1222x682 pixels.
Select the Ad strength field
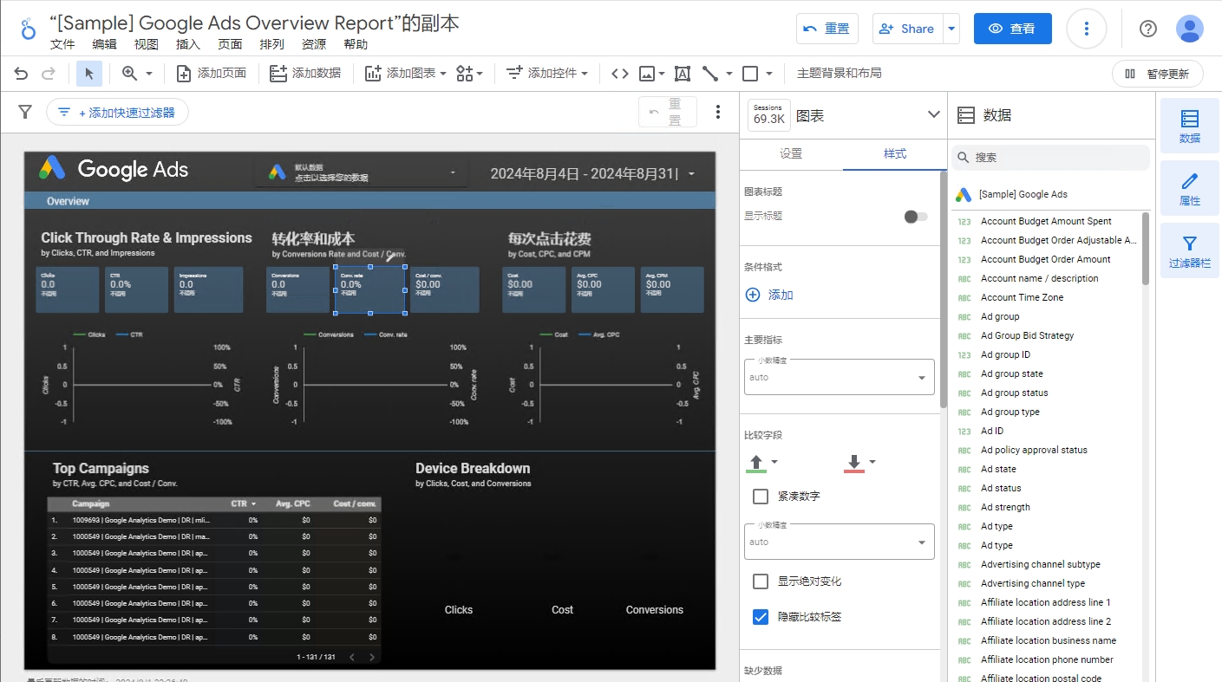(x=1005, y=507)
